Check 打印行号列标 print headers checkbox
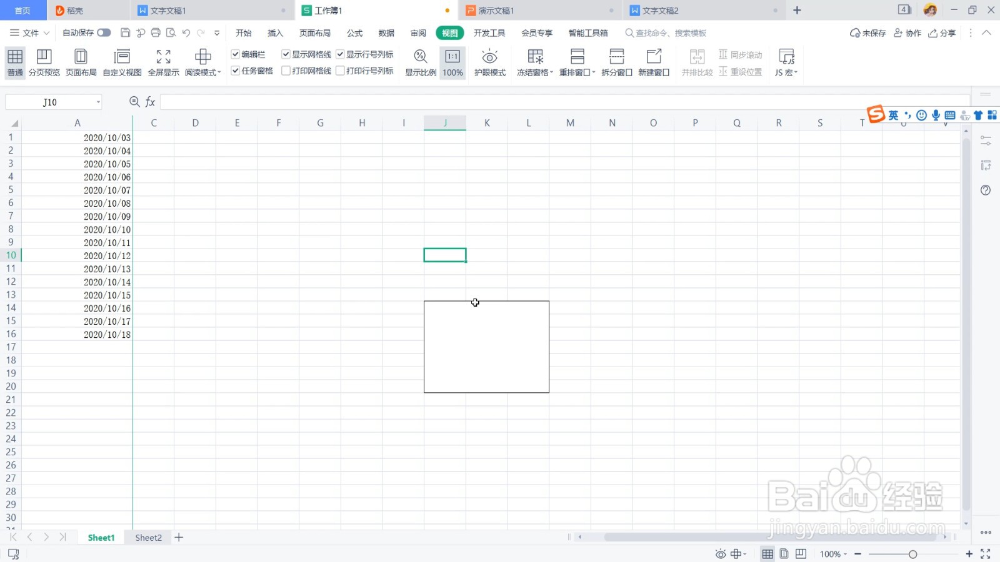 coord(340,71)
